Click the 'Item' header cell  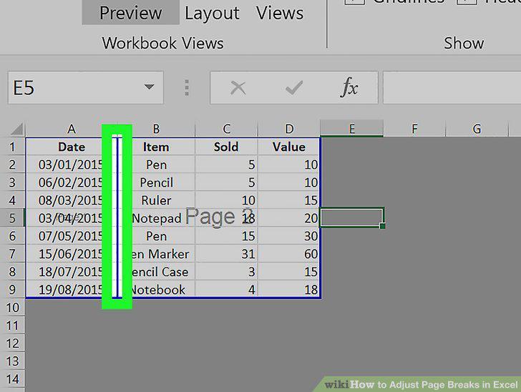(156, 147)
